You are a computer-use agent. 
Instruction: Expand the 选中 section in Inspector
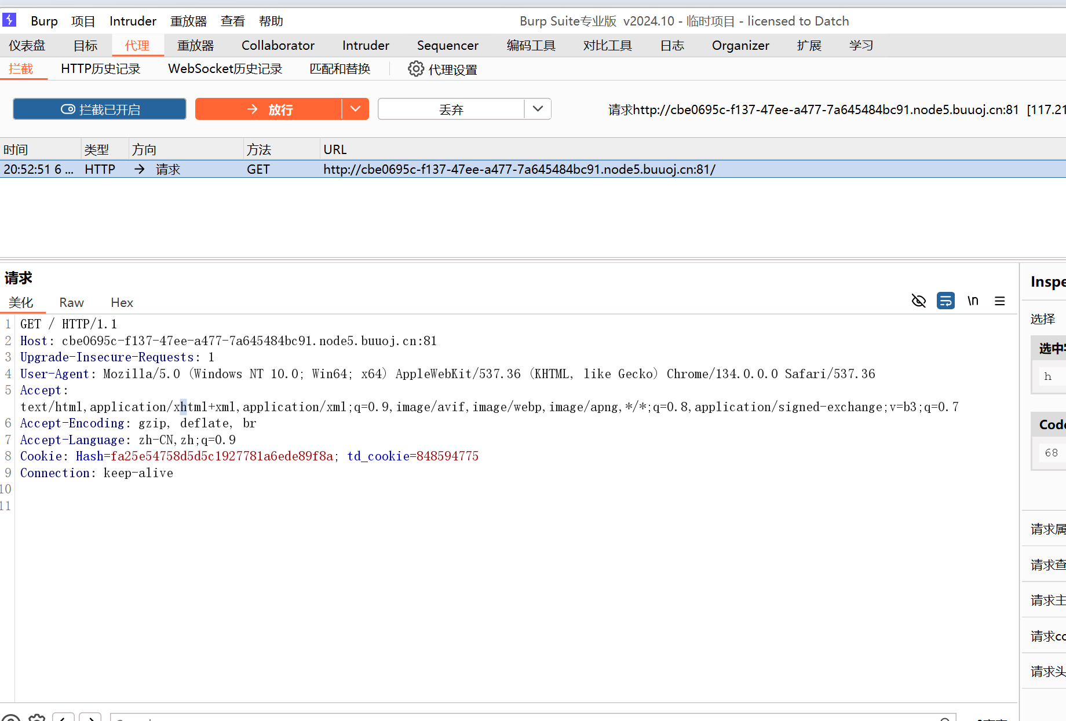[1050, 348]
